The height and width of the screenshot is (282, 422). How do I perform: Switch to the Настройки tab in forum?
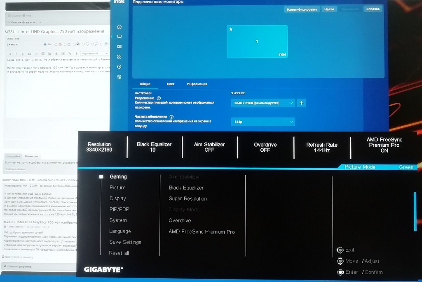13,156
